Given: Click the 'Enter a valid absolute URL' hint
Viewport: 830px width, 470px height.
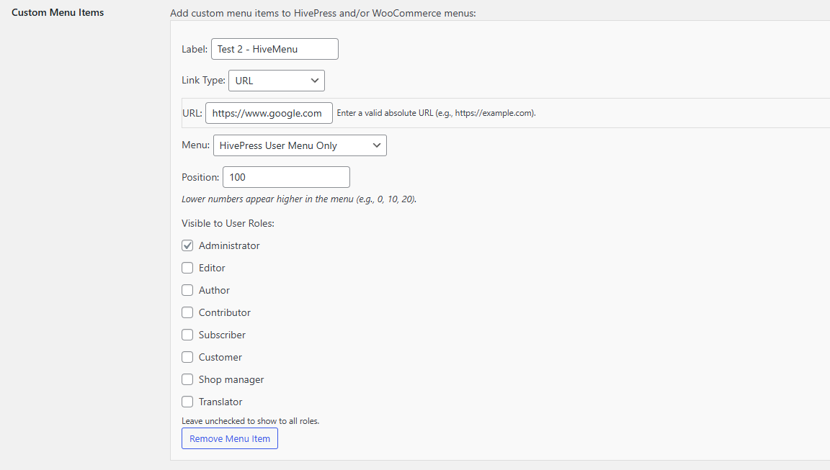Looking at the screenshot, I should pos(436,113).
